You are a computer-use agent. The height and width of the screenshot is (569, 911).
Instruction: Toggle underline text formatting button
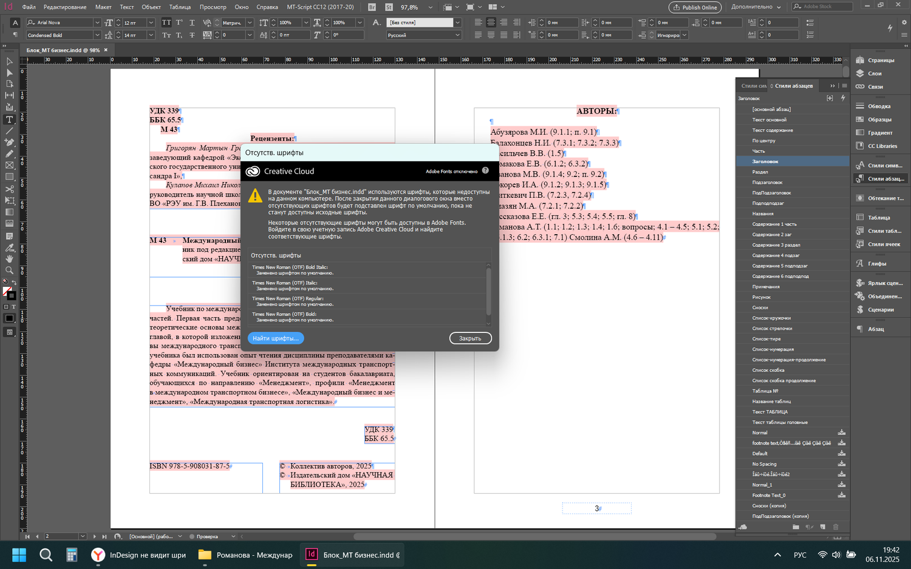pos(192,22)
